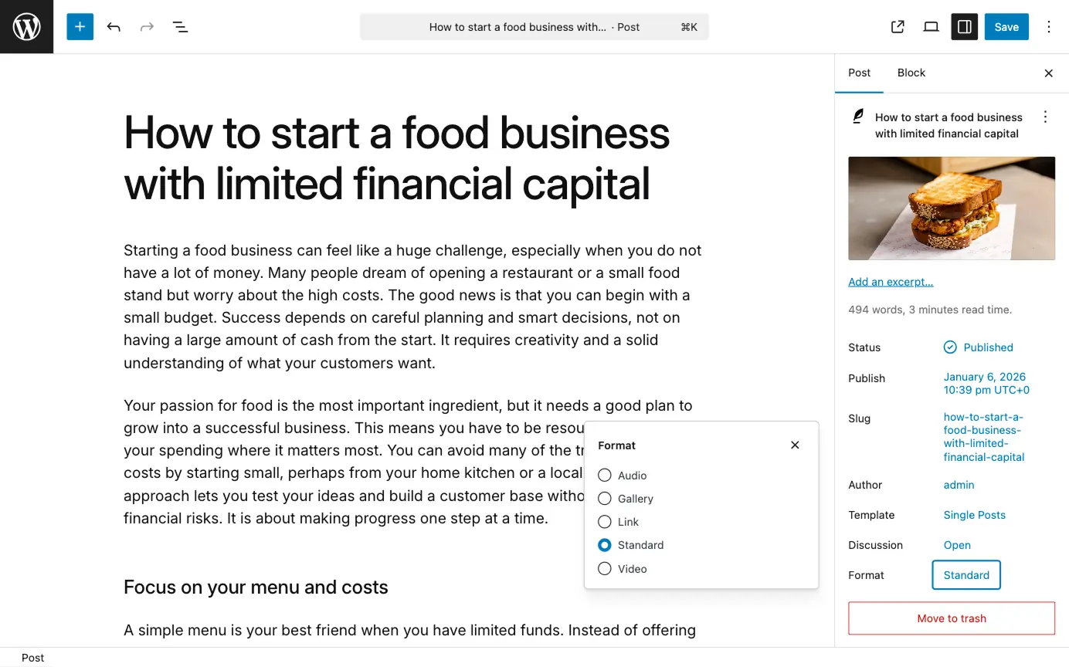Open post actions menu beside title
The width and height of the screenshot is (1069, 667).
(1045, 117)
